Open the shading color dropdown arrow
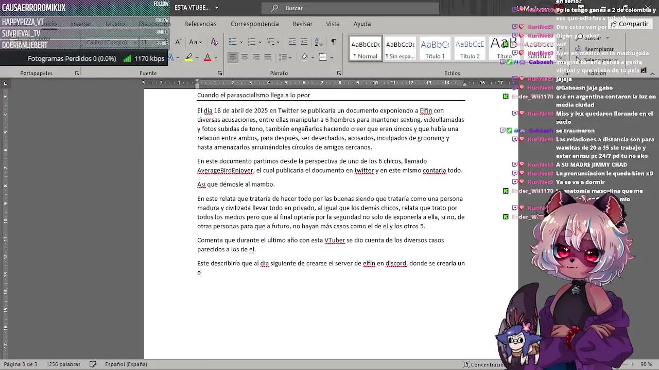 [313, 58]
